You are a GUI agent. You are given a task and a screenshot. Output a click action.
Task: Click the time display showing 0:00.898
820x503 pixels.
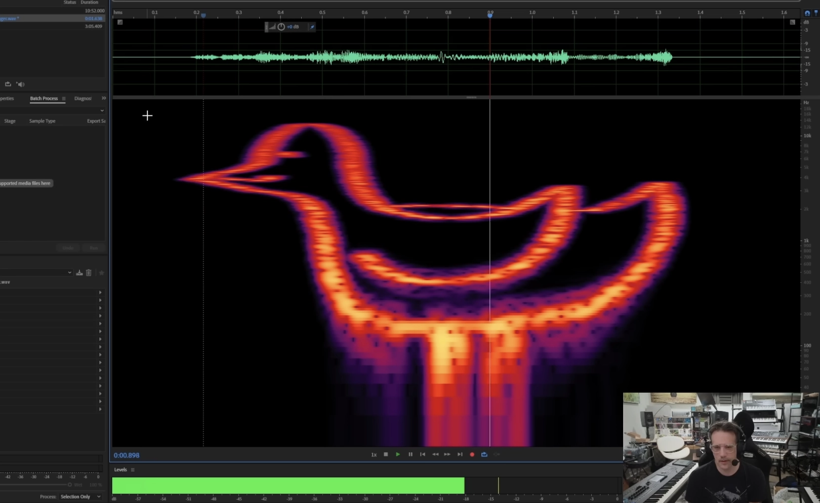pyautogui.click(x=127, y=455)
